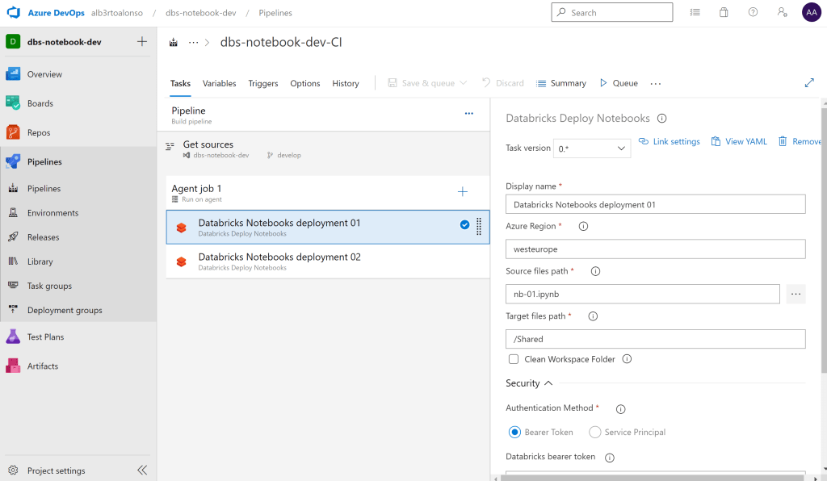Screen dimensions: 827x481
Task: Collapse the left navigation sidebar
Action: point(142,470)
